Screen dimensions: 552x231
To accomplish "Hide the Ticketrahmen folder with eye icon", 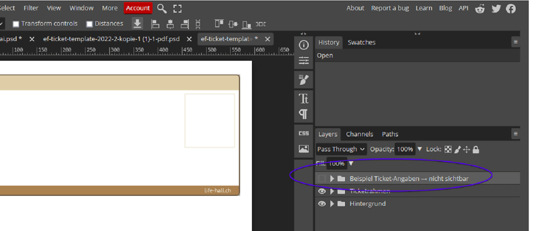I will [322, 191].
